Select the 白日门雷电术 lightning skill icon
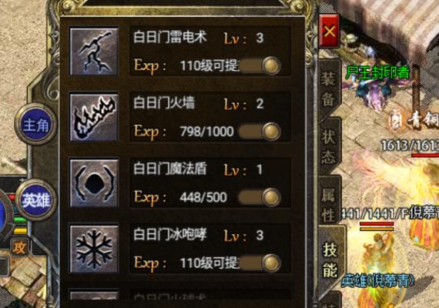The image size is (439, 308). click(94, 52)
